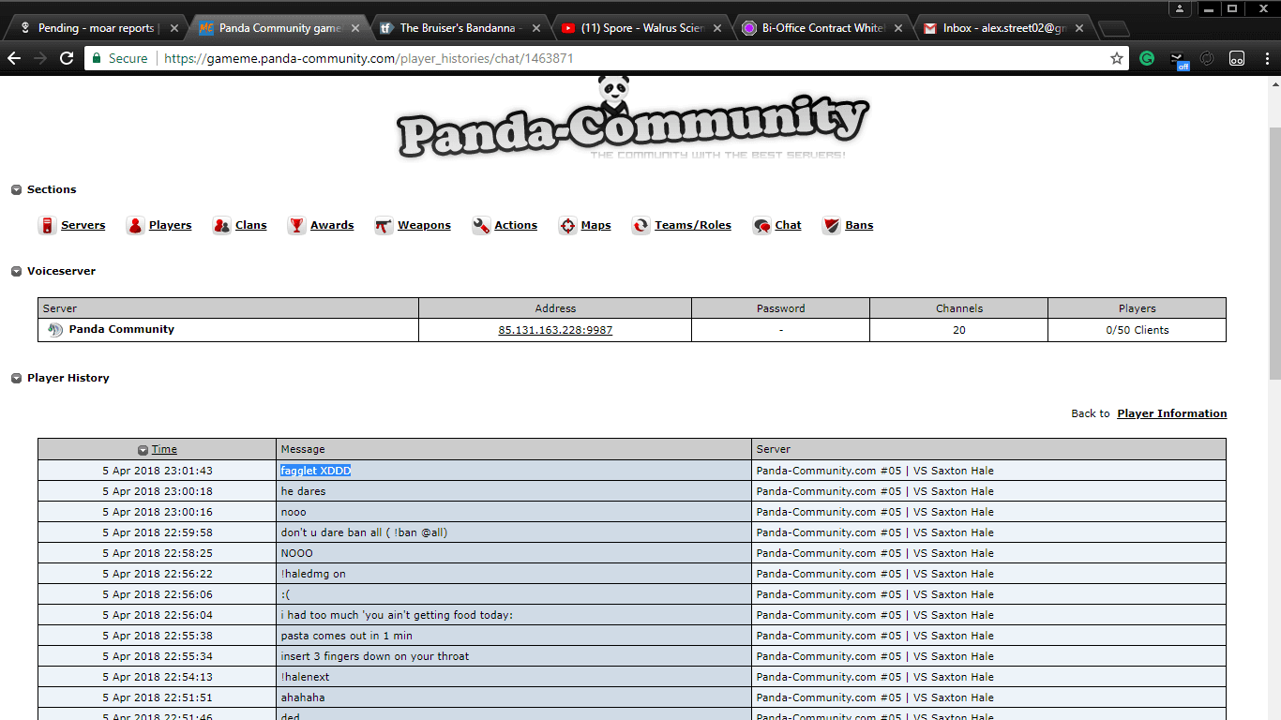Open the Weapons section icon
Viewport: 1281px width, 720px height.
pos(384,226)
